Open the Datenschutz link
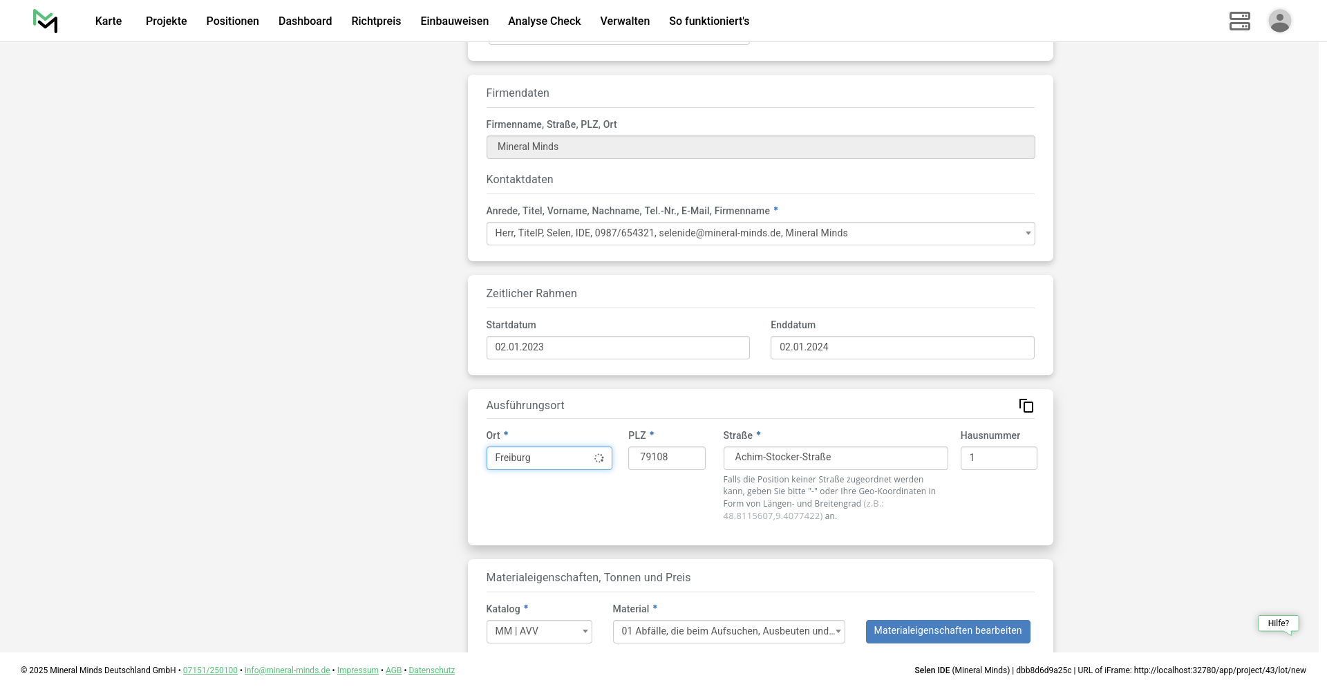The width and height of the screenshot is (1327, 687). [431, 670]
